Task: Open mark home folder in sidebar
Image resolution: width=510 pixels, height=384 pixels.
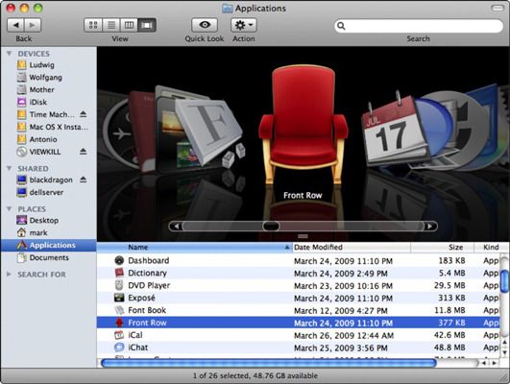Action: click(x=32, y=232)
